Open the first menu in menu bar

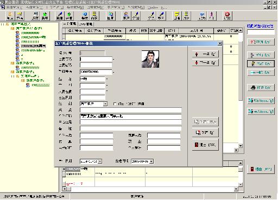[14, 8]
